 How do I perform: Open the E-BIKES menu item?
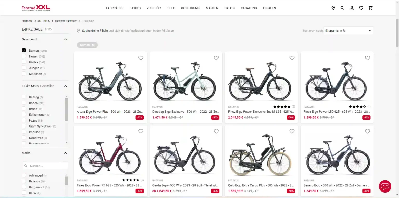click(x=135, y=8)
